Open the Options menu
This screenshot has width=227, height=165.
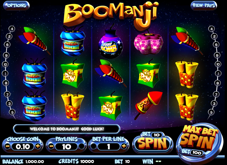pyautogui.click(x=16, y=6)
